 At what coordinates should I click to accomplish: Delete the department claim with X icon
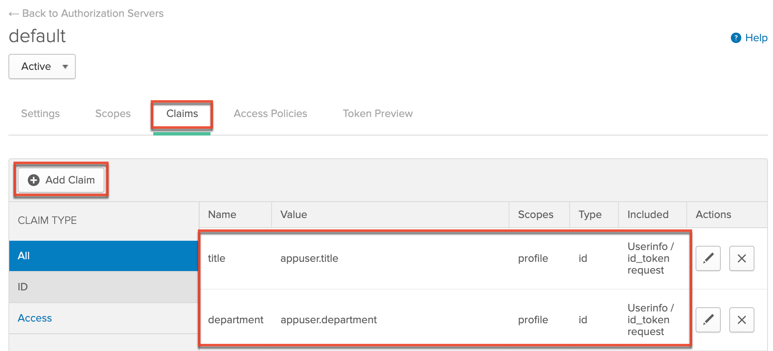coord(741,319)
